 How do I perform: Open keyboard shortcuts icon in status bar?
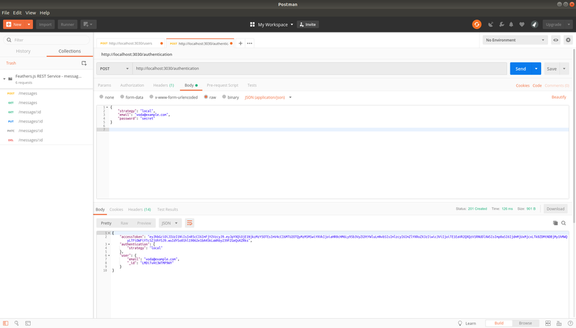(559, 323)
